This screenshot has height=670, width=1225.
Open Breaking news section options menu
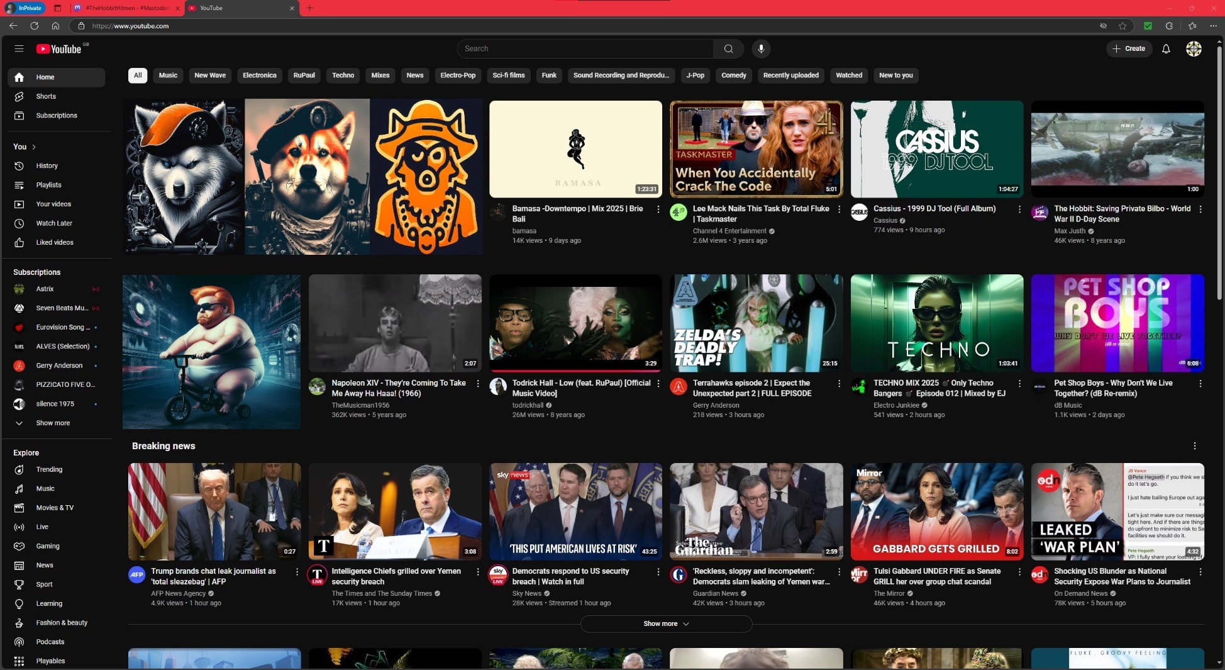(1195, 446)
